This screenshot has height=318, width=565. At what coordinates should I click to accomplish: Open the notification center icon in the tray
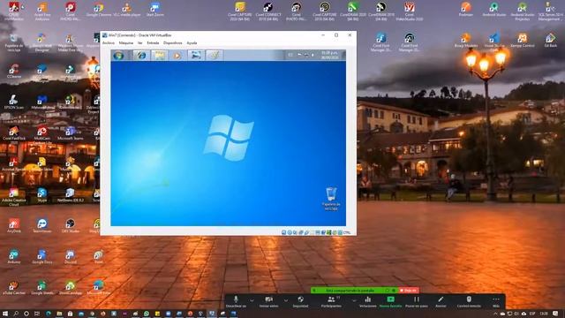[555, 314]
